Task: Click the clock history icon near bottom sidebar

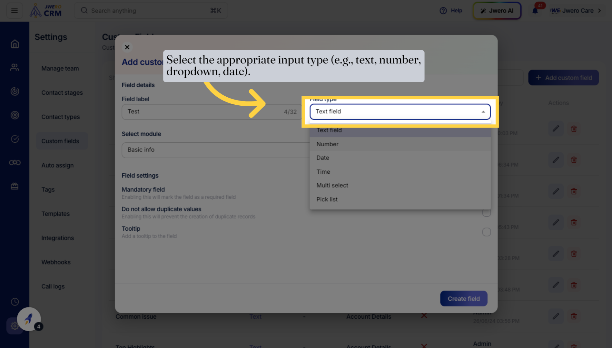Action: [15, 302]
